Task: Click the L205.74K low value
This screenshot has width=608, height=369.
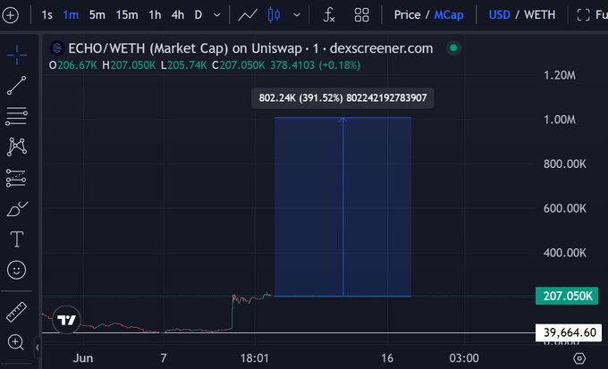Action: (x=184, y=65)
